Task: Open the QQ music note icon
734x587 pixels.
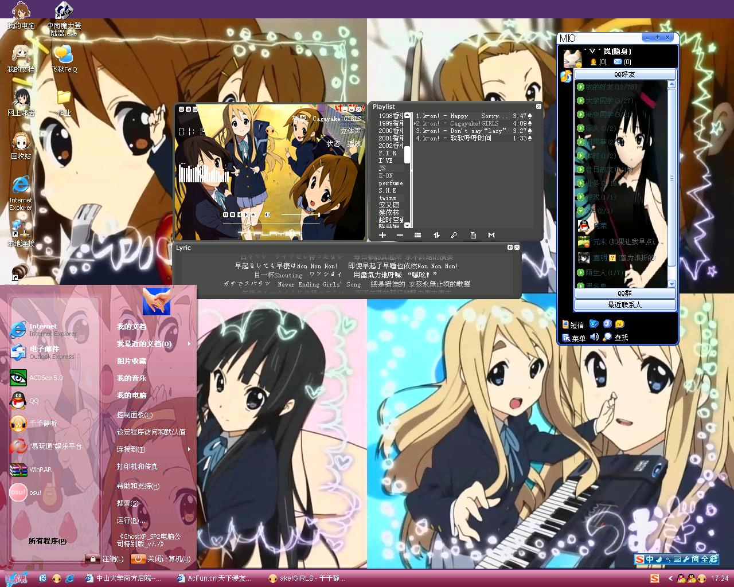Action: (566, 76)
